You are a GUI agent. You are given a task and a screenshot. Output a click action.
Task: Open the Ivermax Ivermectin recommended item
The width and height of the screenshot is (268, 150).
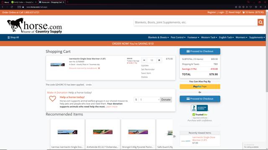[x=67, y=134]
